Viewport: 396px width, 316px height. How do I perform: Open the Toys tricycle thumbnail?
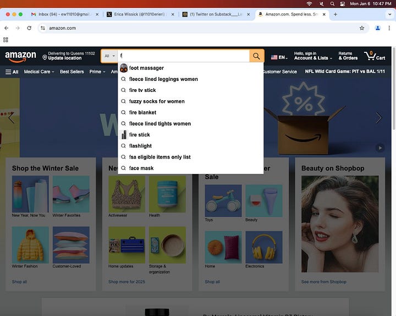[x=223, y=201]
